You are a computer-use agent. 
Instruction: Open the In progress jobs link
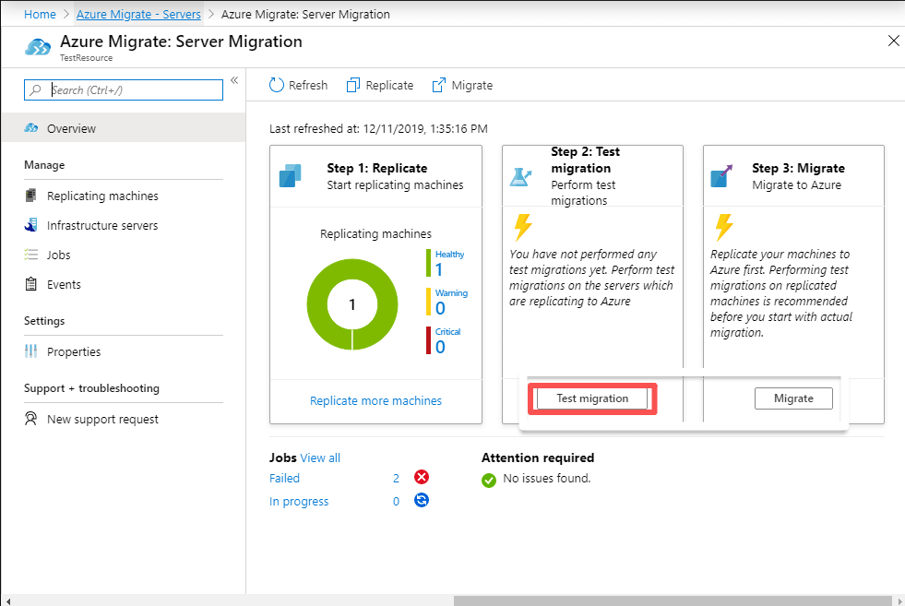pyautogui.click(x=299, y=501)
